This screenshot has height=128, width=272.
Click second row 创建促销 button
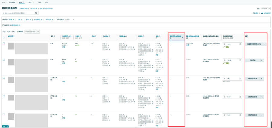[253, 60]
